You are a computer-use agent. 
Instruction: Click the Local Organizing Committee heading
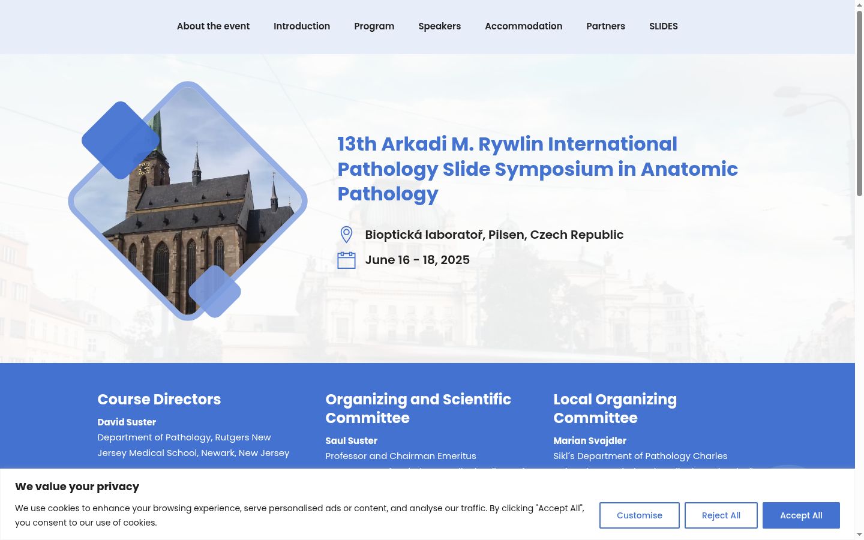[x=615, y=409]
